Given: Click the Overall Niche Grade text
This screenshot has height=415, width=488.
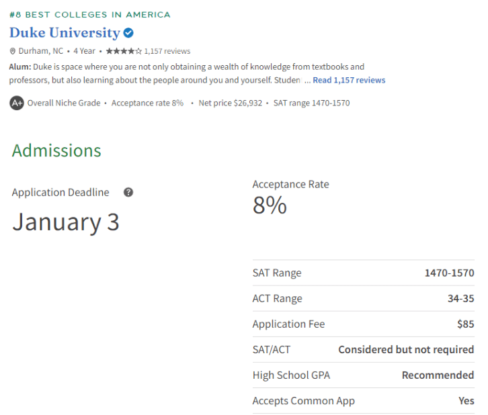Looking at the screenshot, I should point(64,103).
